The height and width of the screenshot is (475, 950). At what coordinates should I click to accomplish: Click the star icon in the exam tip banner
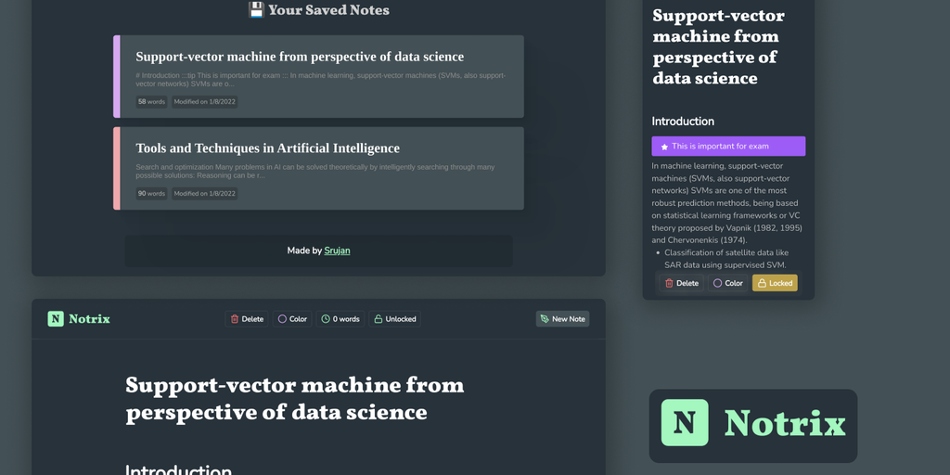point(664,147)
